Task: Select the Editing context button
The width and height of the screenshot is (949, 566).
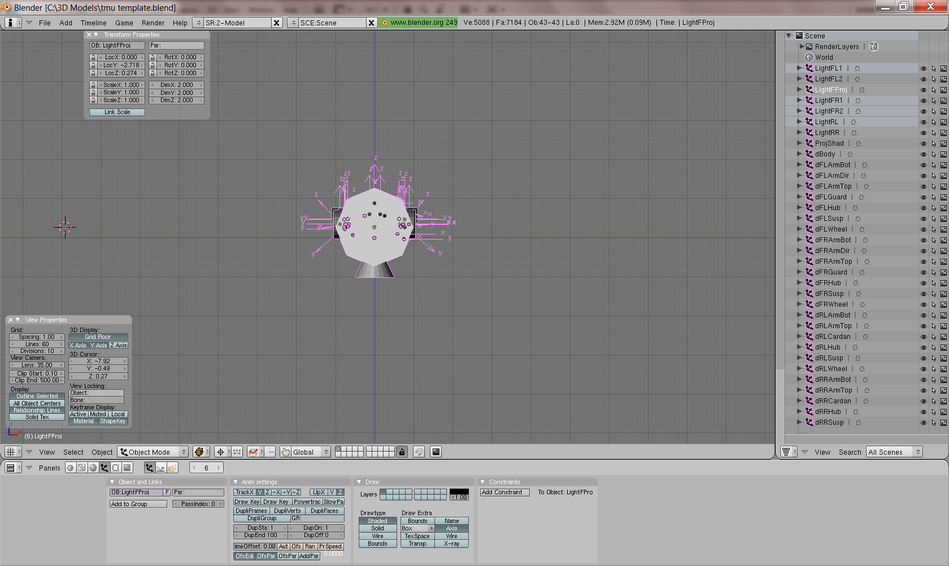Action: click(116, 468)
